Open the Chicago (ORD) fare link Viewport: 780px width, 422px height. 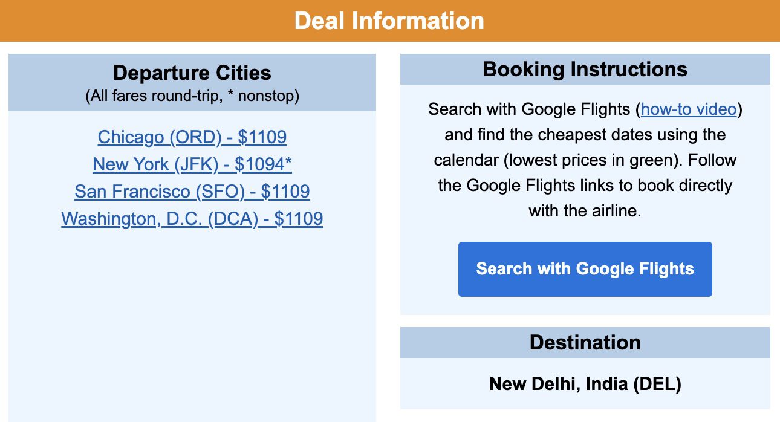[x=192, y=137]
